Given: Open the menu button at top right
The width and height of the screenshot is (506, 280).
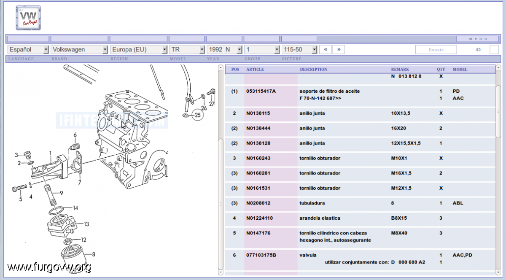Looking at the screenshot, I should (477, 39).
